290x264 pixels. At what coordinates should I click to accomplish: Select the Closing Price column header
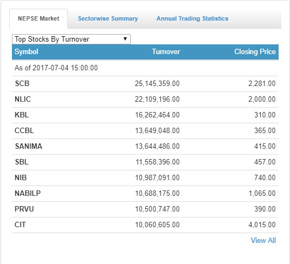click(x=255, y=52)
